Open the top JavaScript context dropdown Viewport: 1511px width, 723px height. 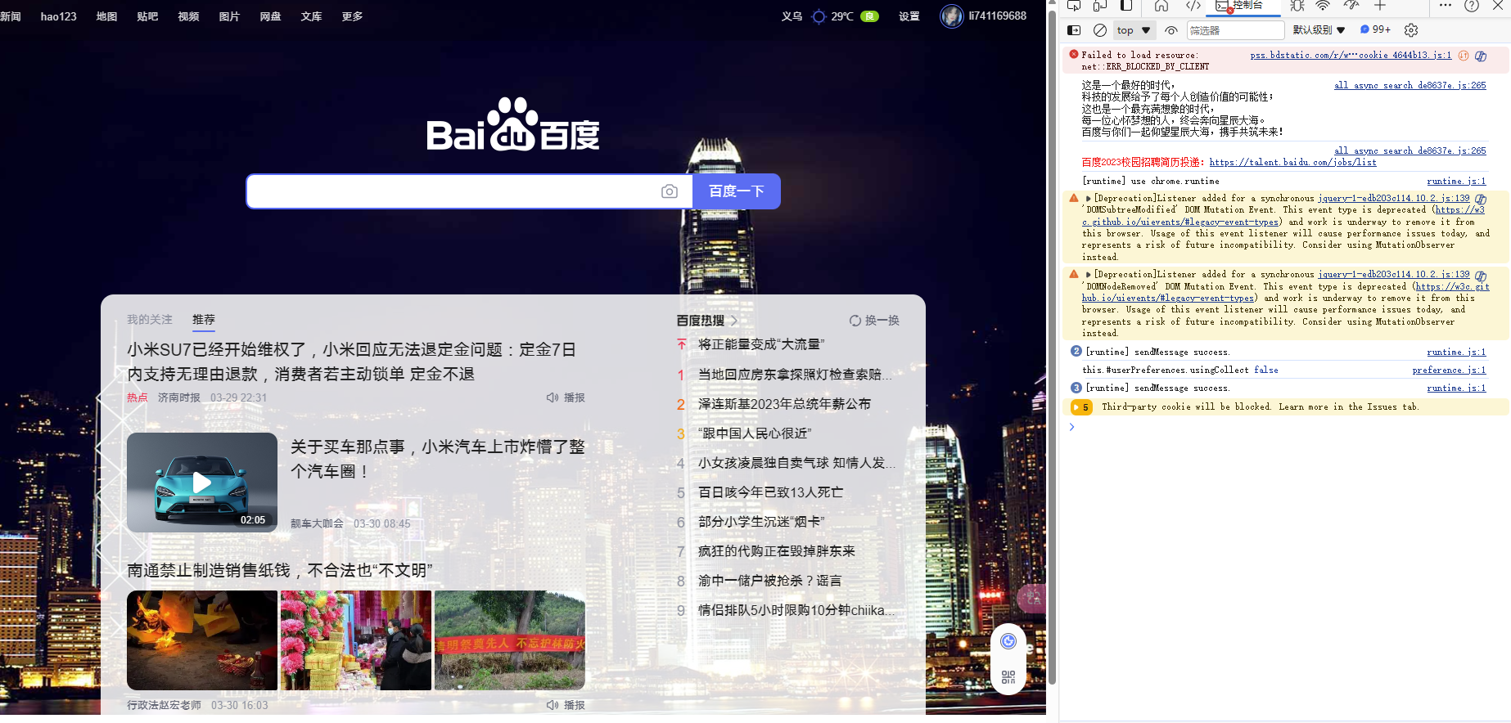pos(1134,30)
